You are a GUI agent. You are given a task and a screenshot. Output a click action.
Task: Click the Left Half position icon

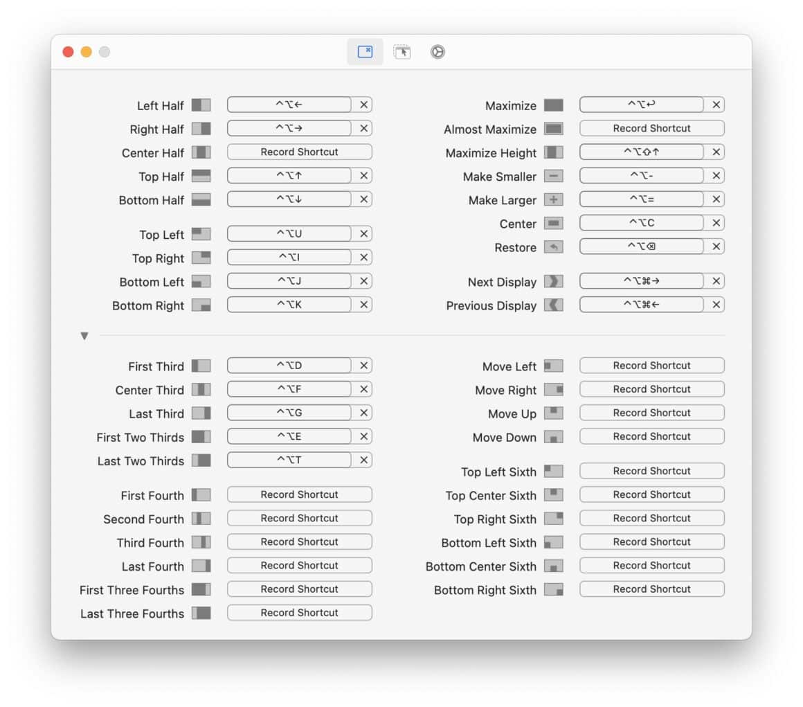click(x=201, y=105)
